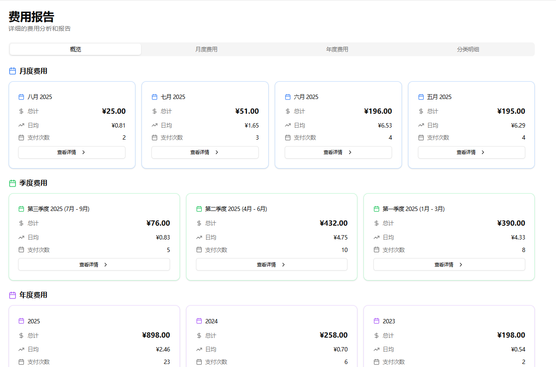Click the 日均 value ¥2.46 for 2025
Image resolution: width=556 pixels, height=367 pixels.
pyautogui.click(x=163, y=349)
